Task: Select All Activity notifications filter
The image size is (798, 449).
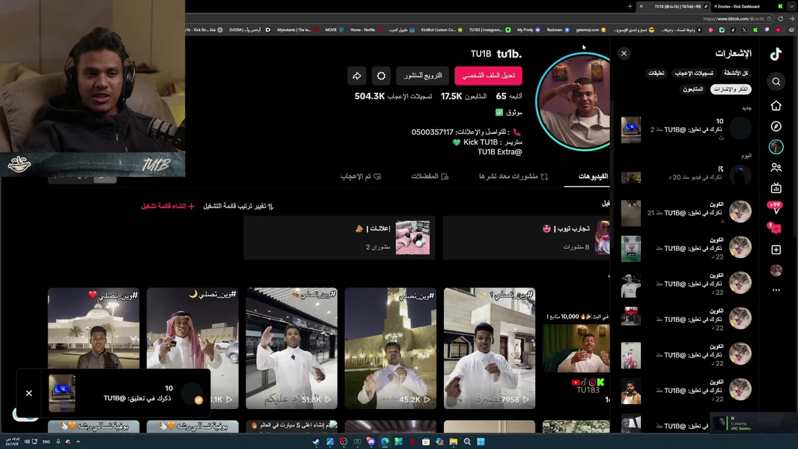Action: (736, 73)
